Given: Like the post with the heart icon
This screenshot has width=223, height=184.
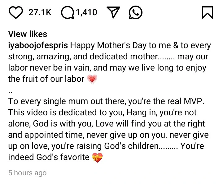Looking at the screenshot, I should pyautogui.click(x=16, y=12).
